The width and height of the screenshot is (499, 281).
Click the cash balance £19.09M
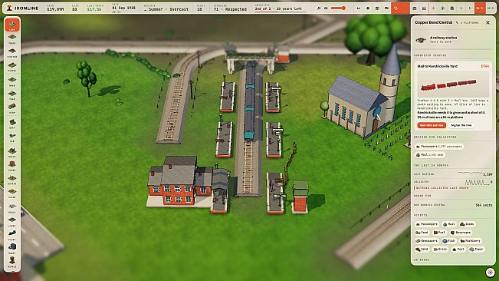point(55,8)
